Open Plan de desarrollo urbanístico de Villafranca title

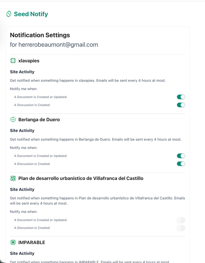(x=81, y=178)
